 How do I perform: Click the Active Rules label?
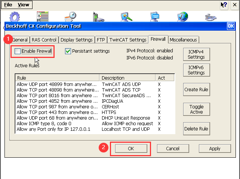(x=27, y=66)
